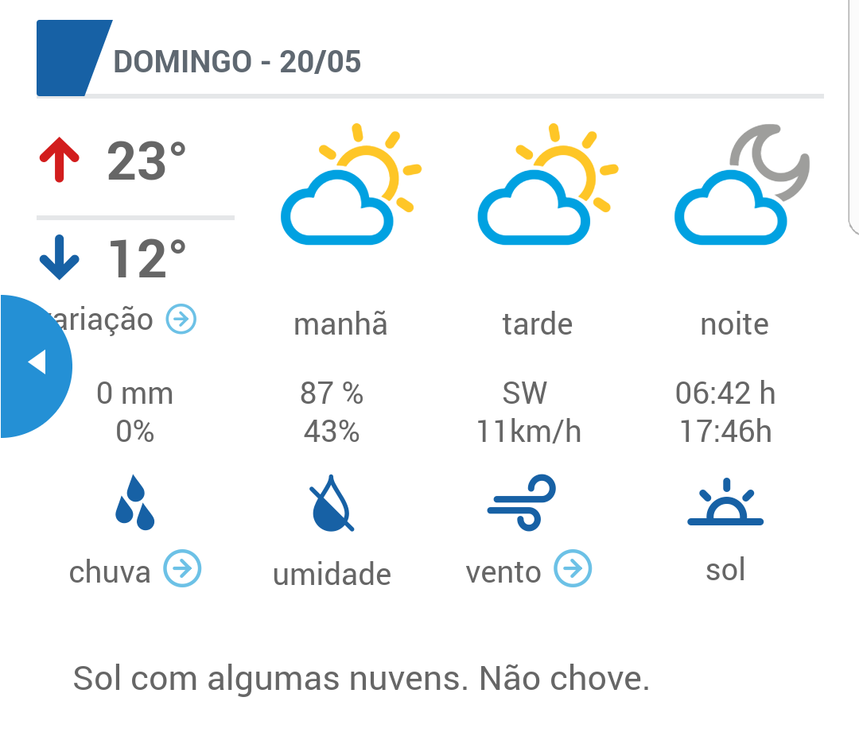The width and height of the screenshot is (859, 736).
Task: Tap the noite cloud and moon icon
Action: (742, 184)
